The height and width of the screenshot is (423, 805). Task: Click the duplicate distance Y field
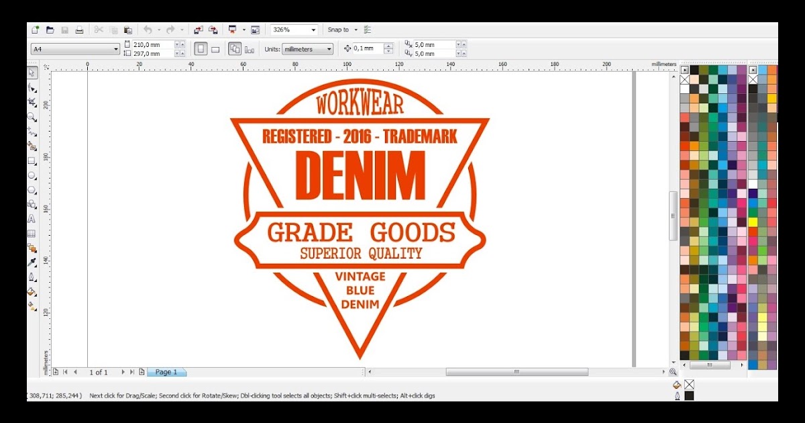(434, 53)
